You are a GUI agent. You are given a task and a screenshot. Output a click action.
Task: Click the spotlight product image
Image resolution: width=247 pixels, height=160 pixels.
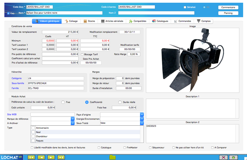coord(192,60)
